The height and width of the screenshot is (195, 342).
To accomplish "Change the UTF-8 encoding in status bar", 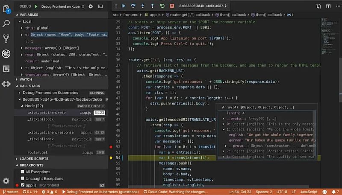I will (282, 192).
